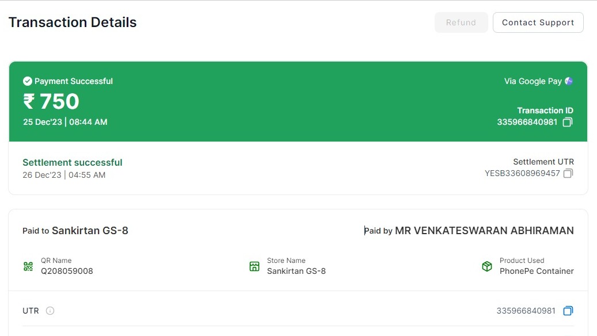Select the QR Name value Q208059008
597x336 pixels.
coord(67,271)
